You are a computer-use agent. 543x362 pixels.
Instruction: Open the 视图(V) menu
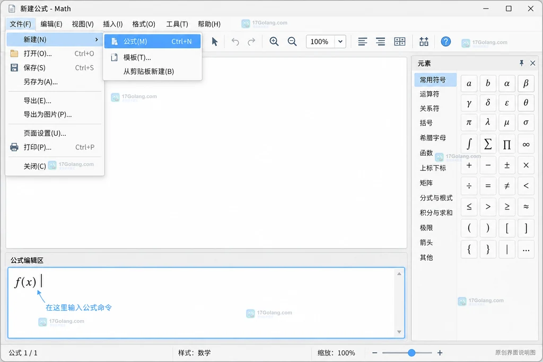coord(83,24)
